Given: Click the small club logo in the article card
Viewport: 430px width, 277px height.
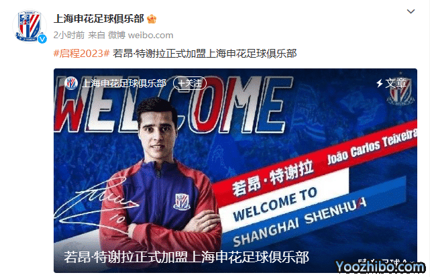Looking at the screenshot, I should click(71, 82).
